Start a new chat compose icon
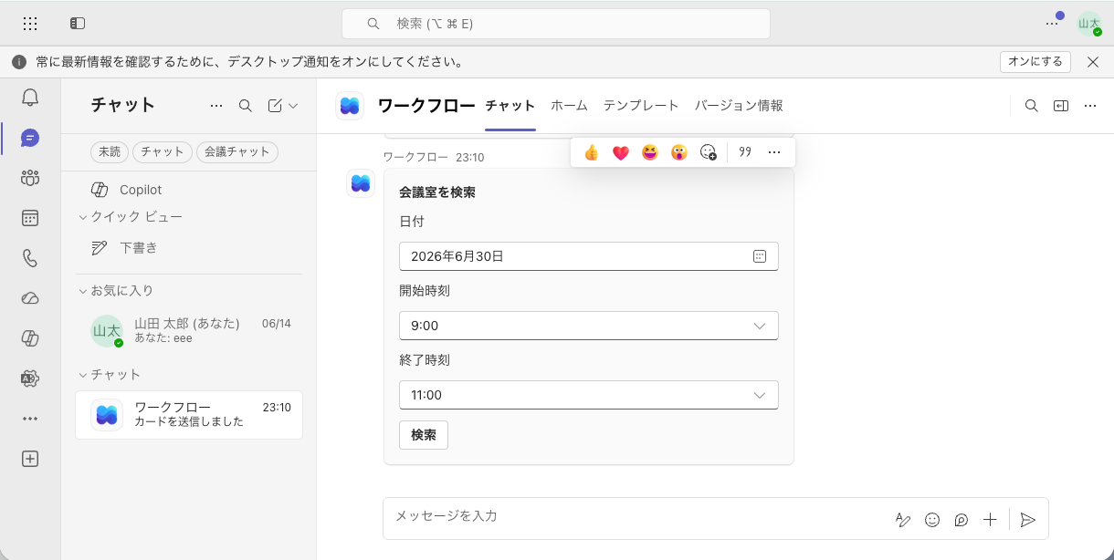This screenshot has height=560, width=1114. click(275, 106)
